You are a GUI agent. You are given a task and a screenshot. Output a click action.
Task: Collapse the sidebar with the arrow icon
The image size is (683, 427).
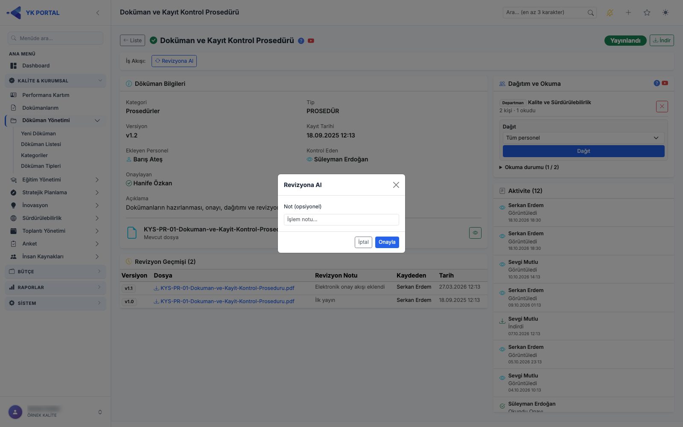(98, 13)
